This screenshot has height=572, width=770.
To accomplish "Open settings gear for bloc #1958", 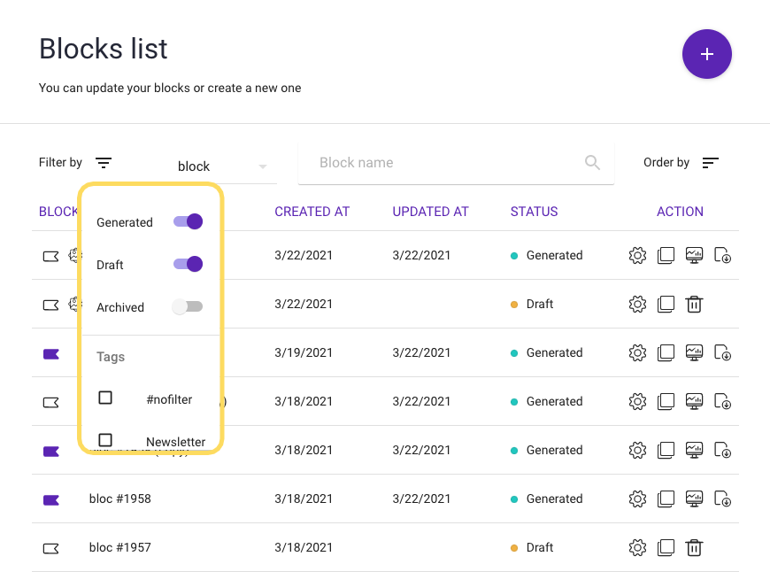I will 637,499.
